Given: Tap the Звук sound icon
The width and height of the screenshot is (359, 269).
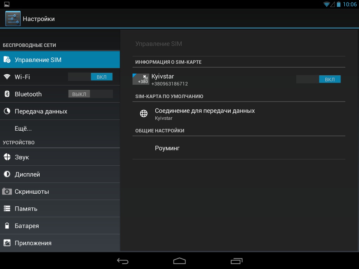Looking at the screenshot, I should [x=7, y=157].
